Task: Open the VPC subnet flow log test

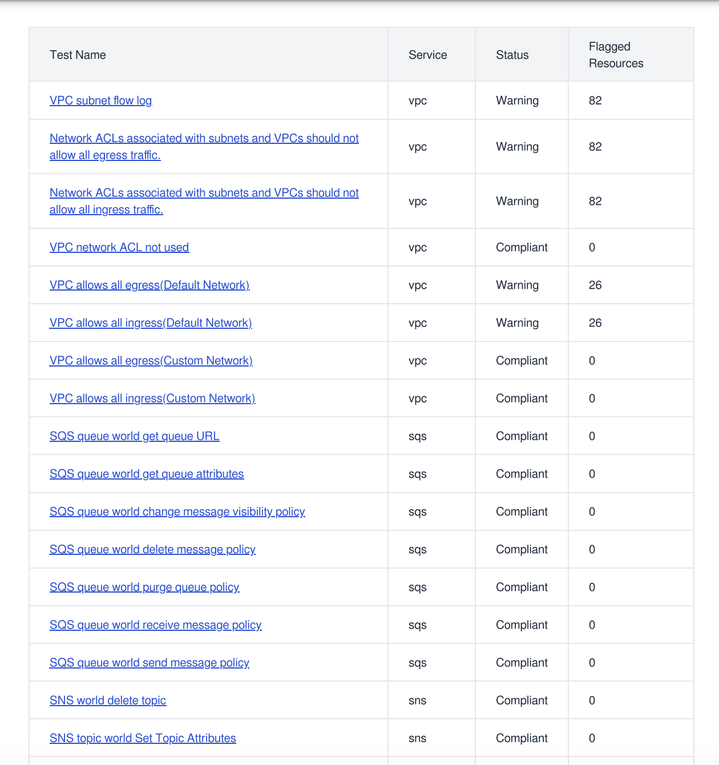Action: pos(100,100)
